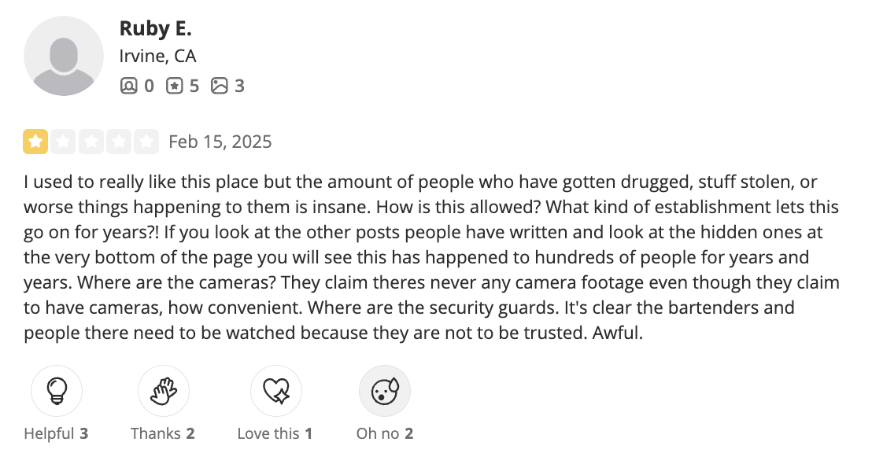
Task: Click the Love this 1 label
Action: click(275, 433)
